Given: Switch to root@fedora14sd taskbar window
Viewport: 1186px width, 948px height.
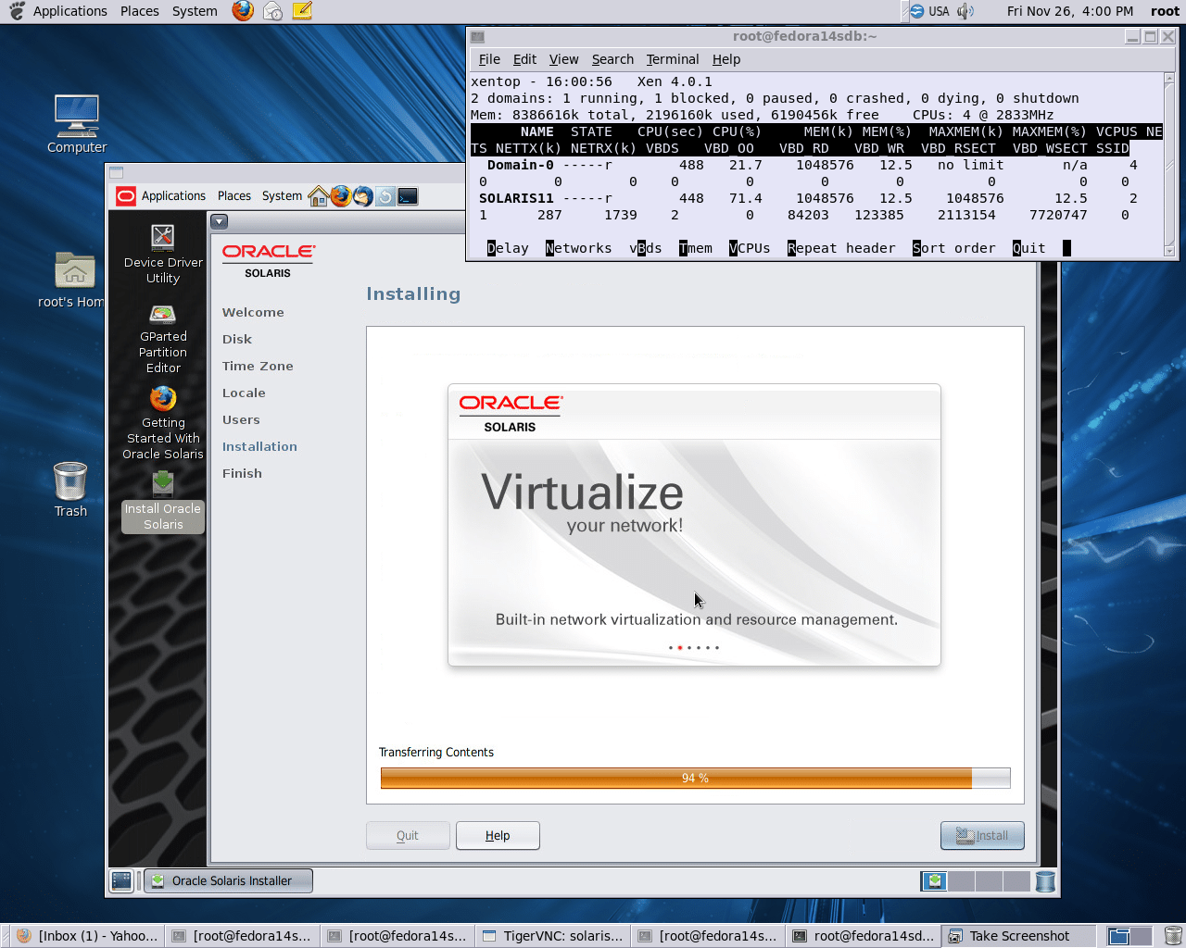Looking at the screenshot, I should point(864,936).
